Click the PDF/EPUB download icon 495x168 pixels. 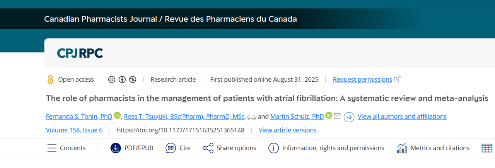pyautogui.click(x=116, y=148)
